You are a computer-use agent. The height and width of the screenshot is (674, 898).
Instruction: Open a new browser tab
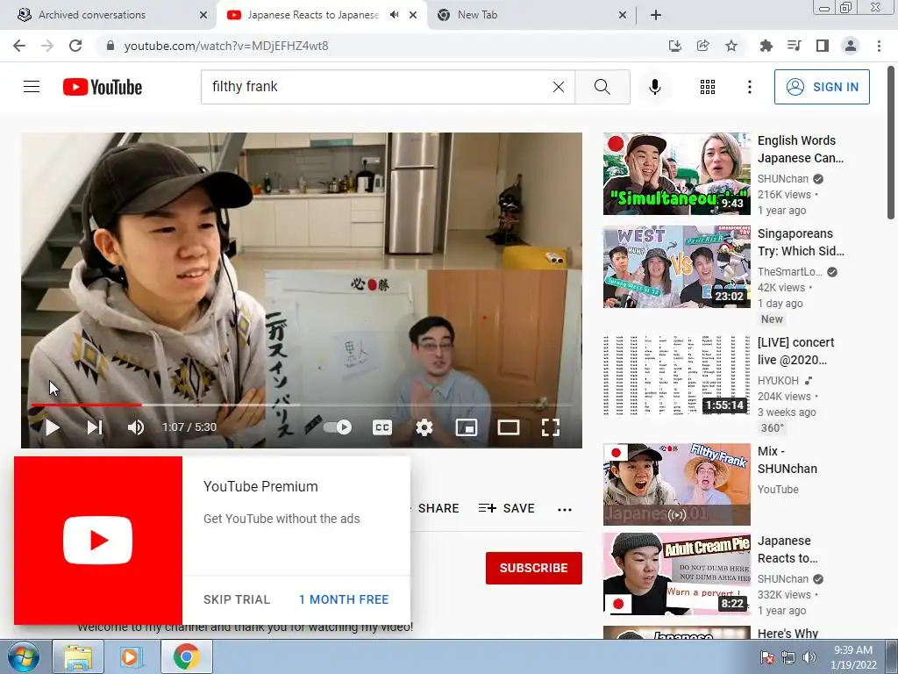click(656, 15)
